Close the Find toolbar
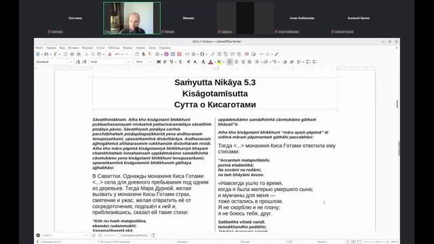 click(x=38, y=235)
